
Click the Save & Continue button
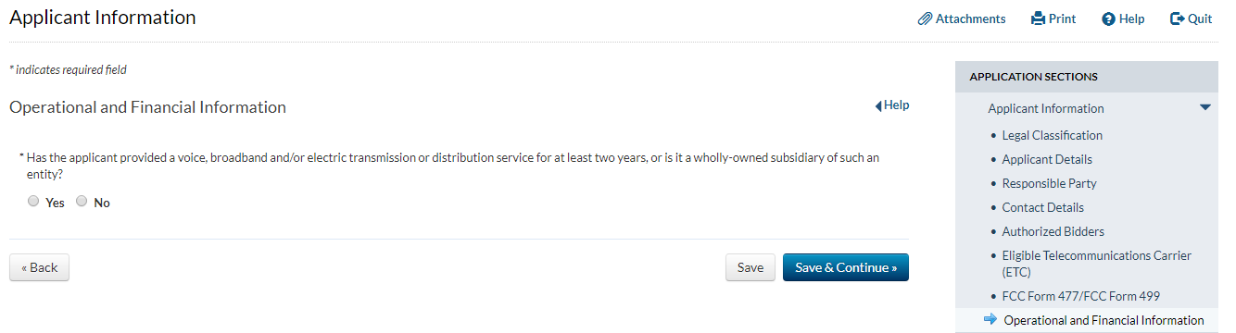[x=846, y=267]
